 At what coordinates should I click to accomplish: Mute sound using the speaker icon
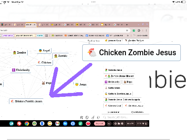[x=99, y=117]
